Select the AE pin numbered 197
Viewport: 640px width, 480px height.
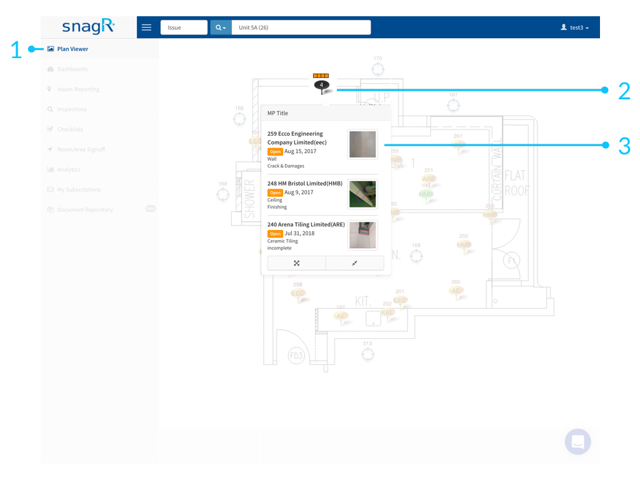click(341, 316)
